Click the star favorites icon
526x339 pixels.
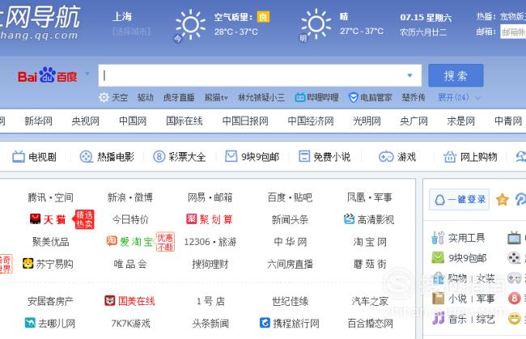(x=503, y=200)
